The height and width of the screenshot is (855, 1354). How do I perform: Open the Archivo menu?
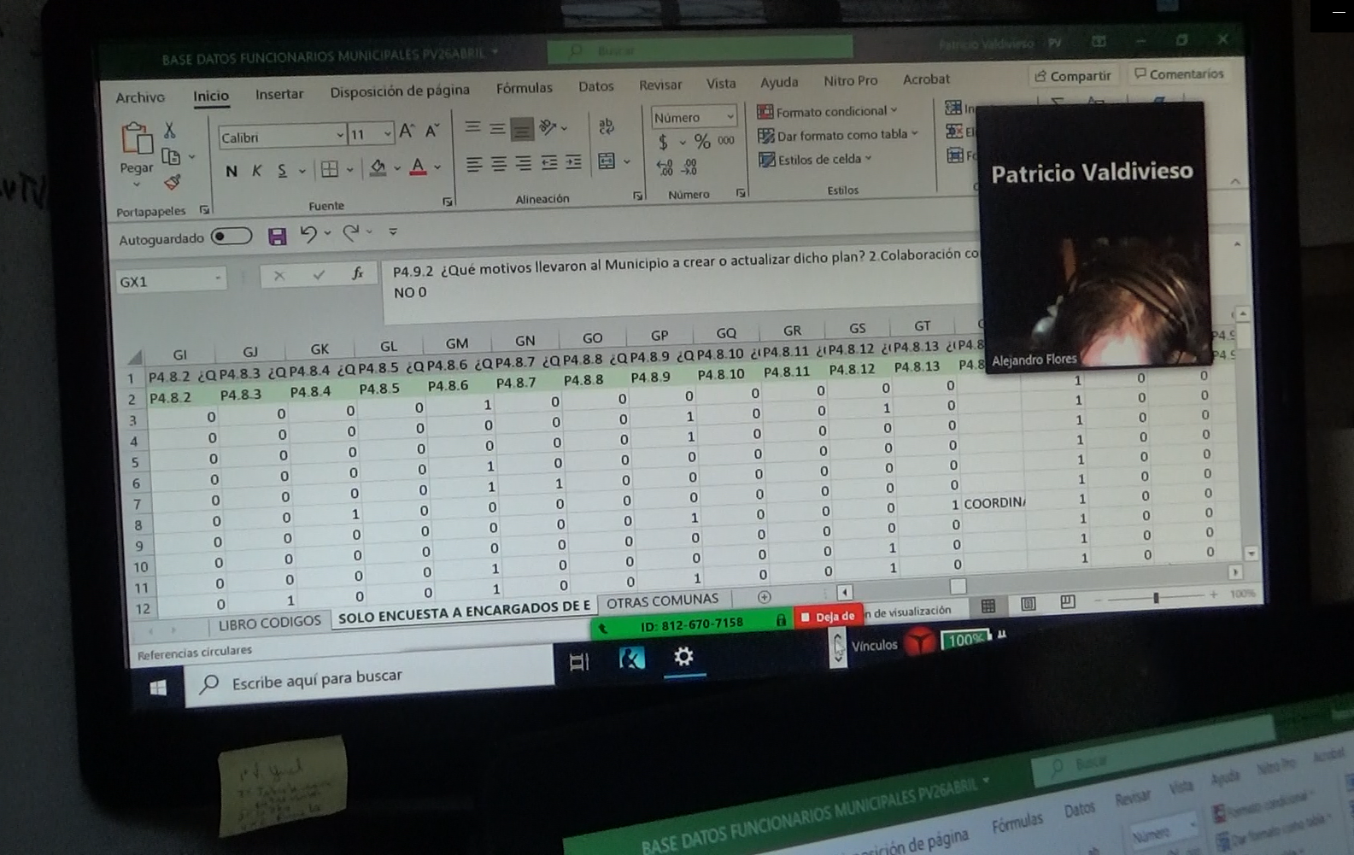tap(140, 97)
